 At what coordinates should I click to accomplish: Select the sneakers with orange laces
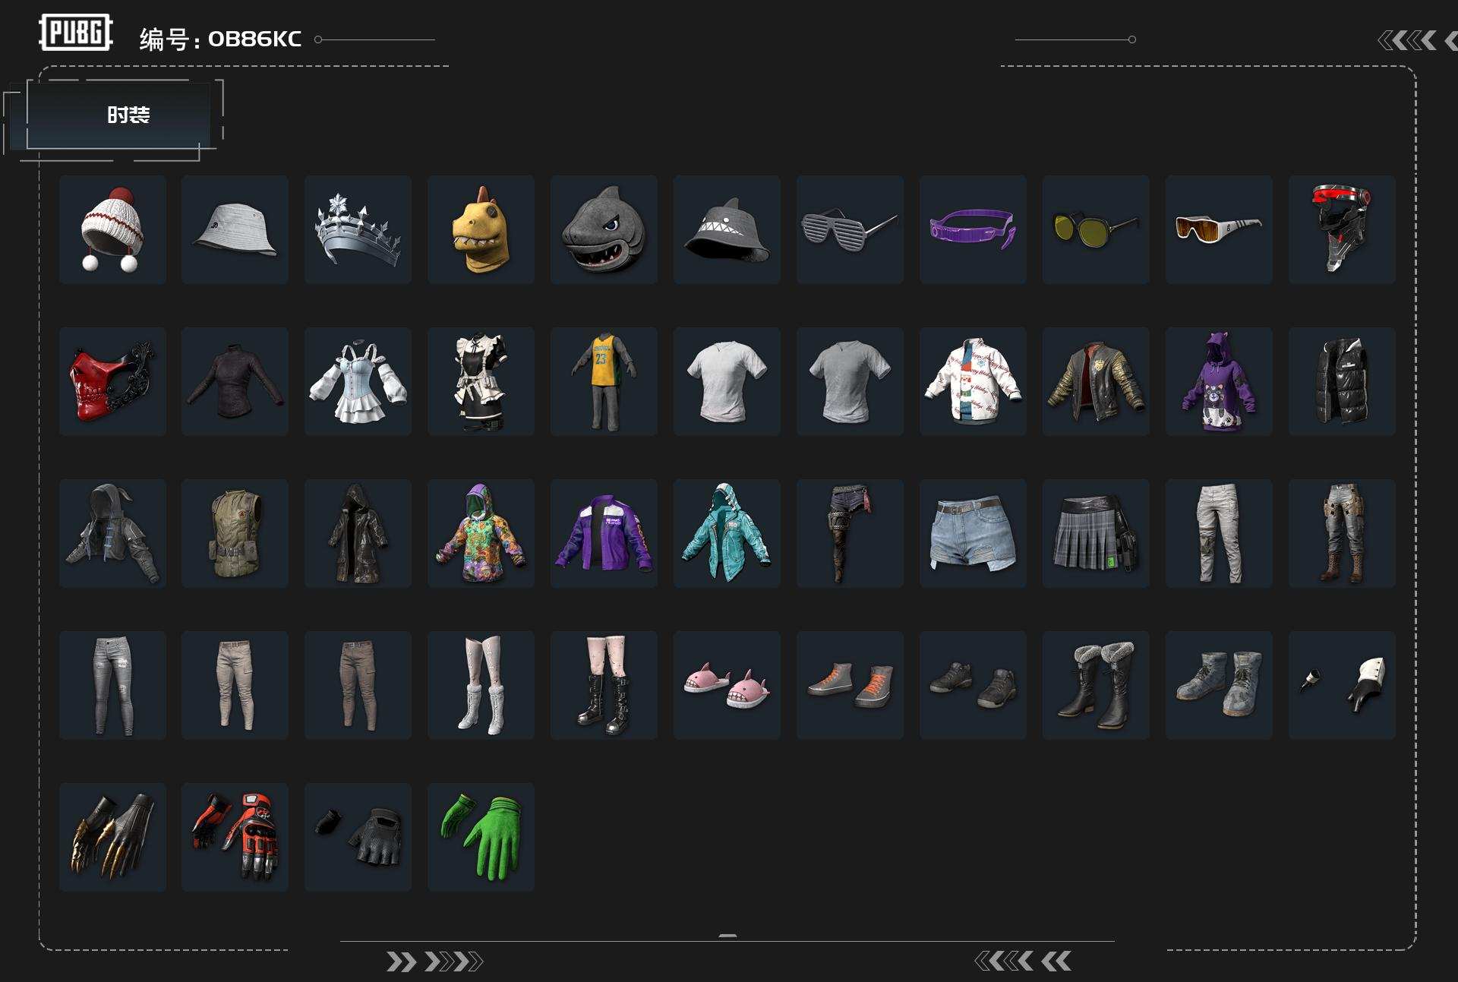pyautogui.click(x=850, y=685)
